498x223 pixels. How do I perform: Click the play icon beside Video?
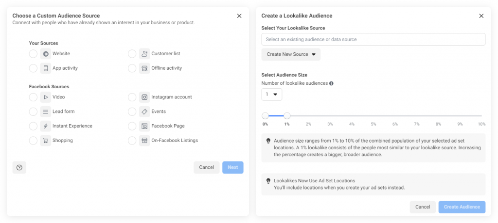coord(46,97)
